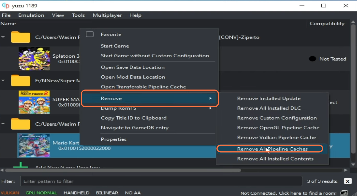Viewport: 357px width, 196px height.
Task: Toggle HANDHELD dock mode status button
Action: click(76, 193)
